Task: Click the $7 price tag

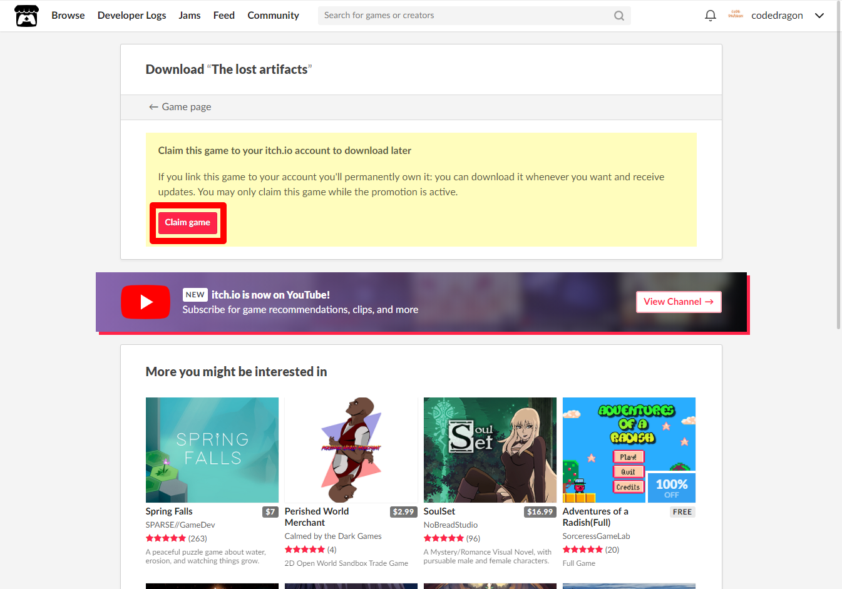Action: [270, 512]
